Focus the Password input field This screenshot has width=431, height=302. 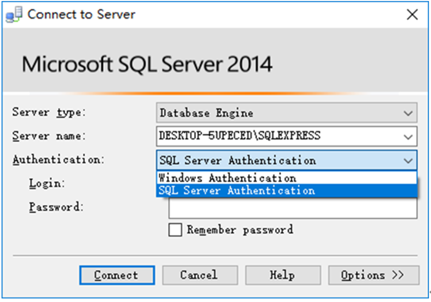(293, 209)
